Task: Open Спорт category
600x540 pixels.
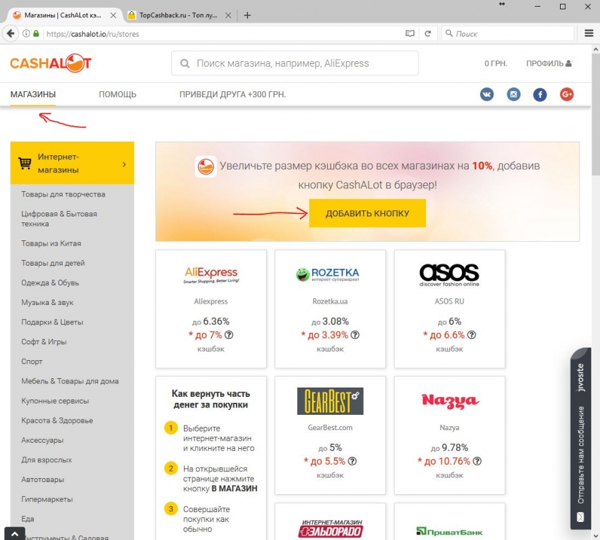Action: [32, 362]
